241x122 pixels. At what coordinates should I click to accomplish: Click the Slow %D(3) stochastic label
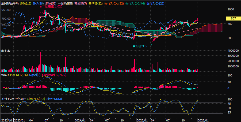pyautogui.click(x=54, y=99)
